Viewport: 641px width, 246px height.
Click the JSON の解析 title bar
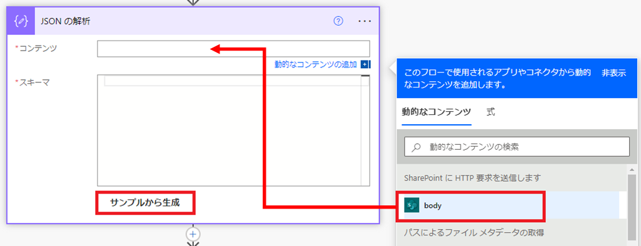(x=193, y=21)
